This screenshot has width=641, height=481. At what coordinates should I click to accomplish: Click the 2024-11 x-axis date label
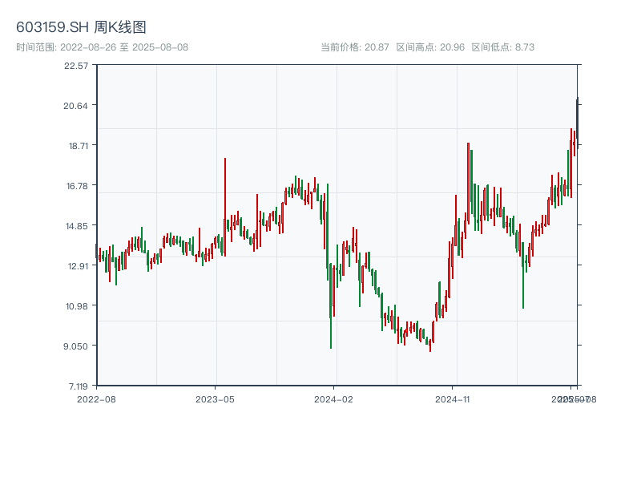point(453,398)
